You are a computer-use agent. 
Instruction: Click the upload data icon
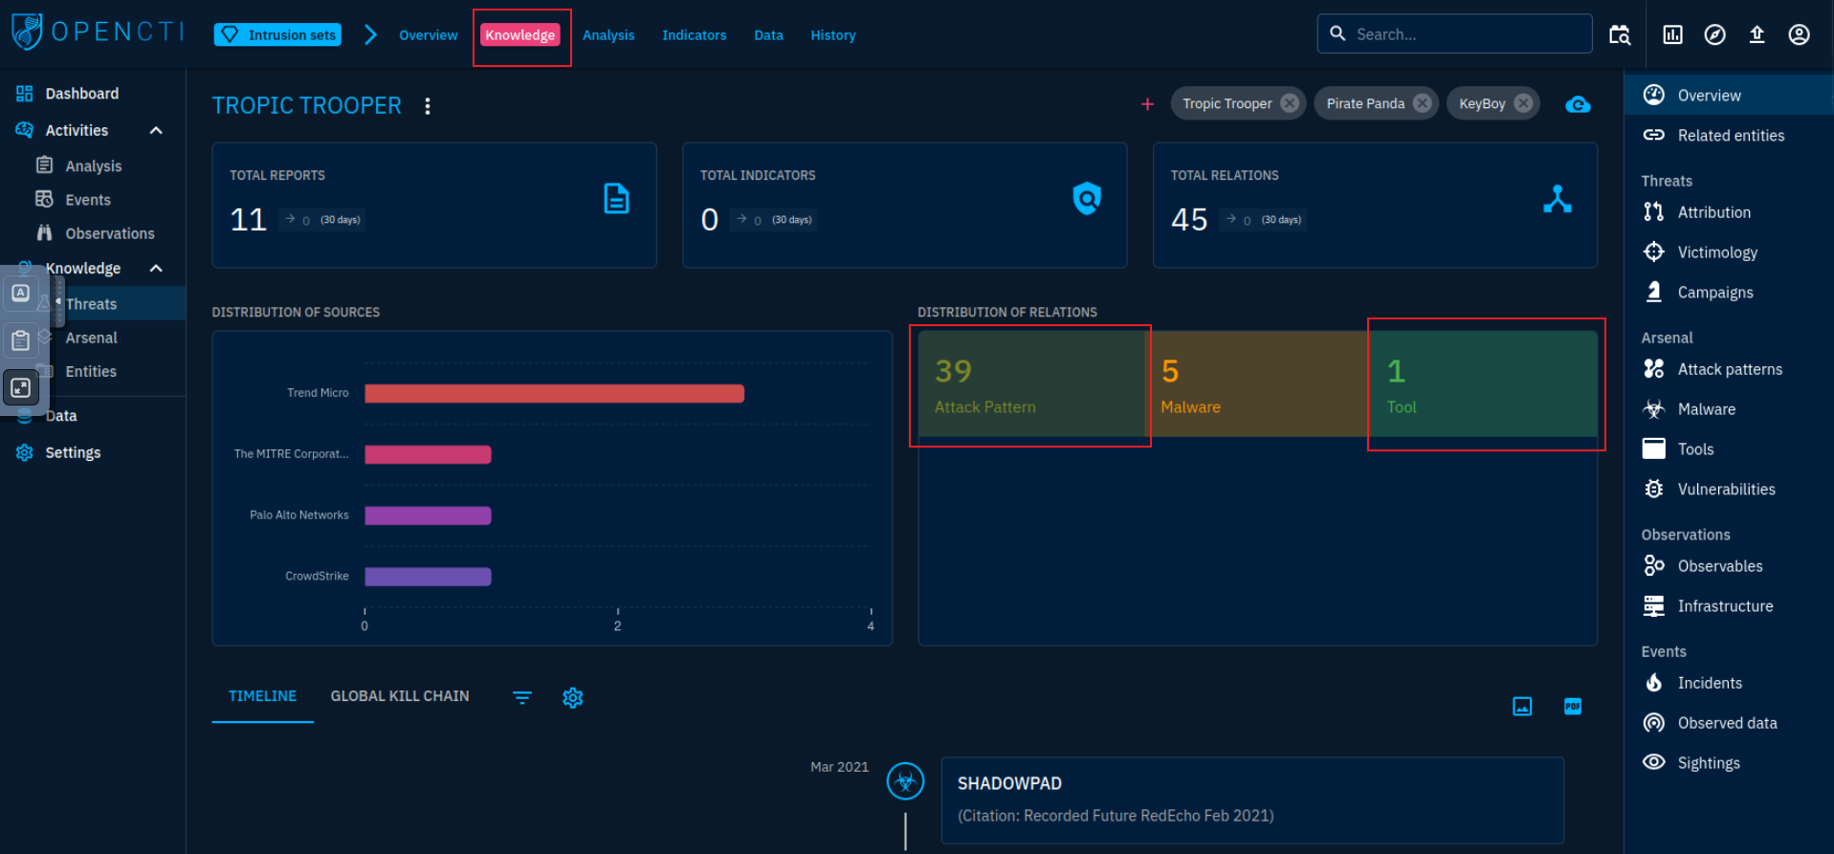(x=1757, y=35)
